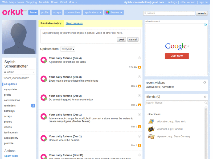
Task: Click the orkut avatar beside Dec 3 fortune
Action: (44, 79)
